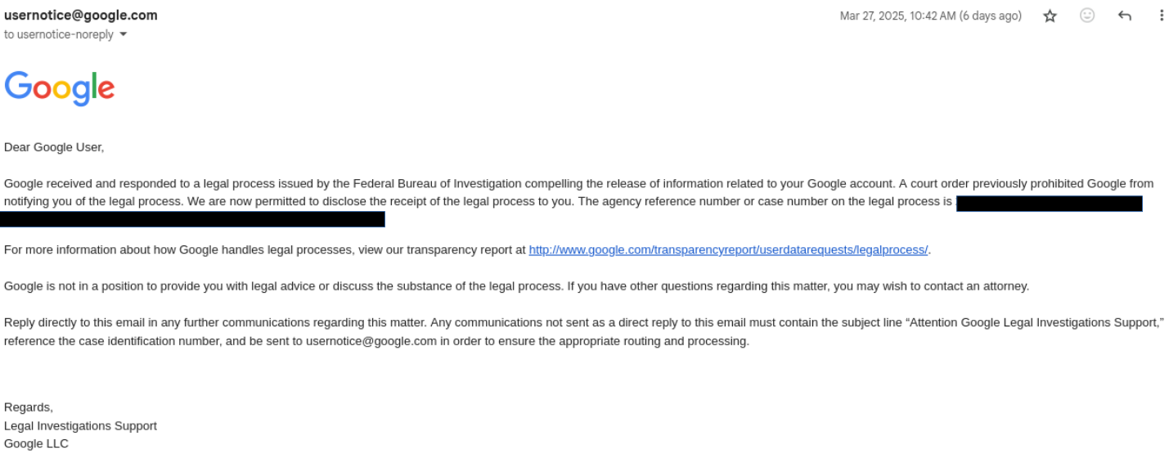Click the words 'Federal Bureau of Investigation'

click(438, 183)
